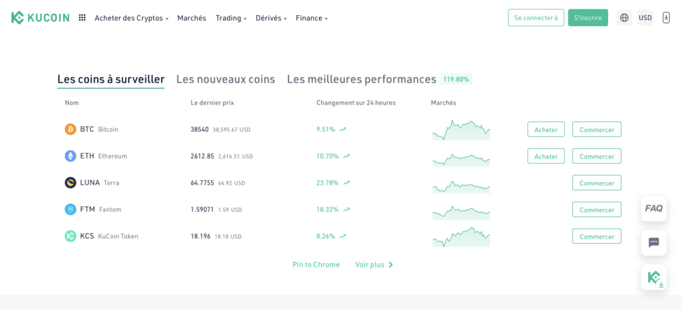Viewport: 682px width, 310px height.
Task: Click the Se connecter à button
Action: (x=536, y=18)
